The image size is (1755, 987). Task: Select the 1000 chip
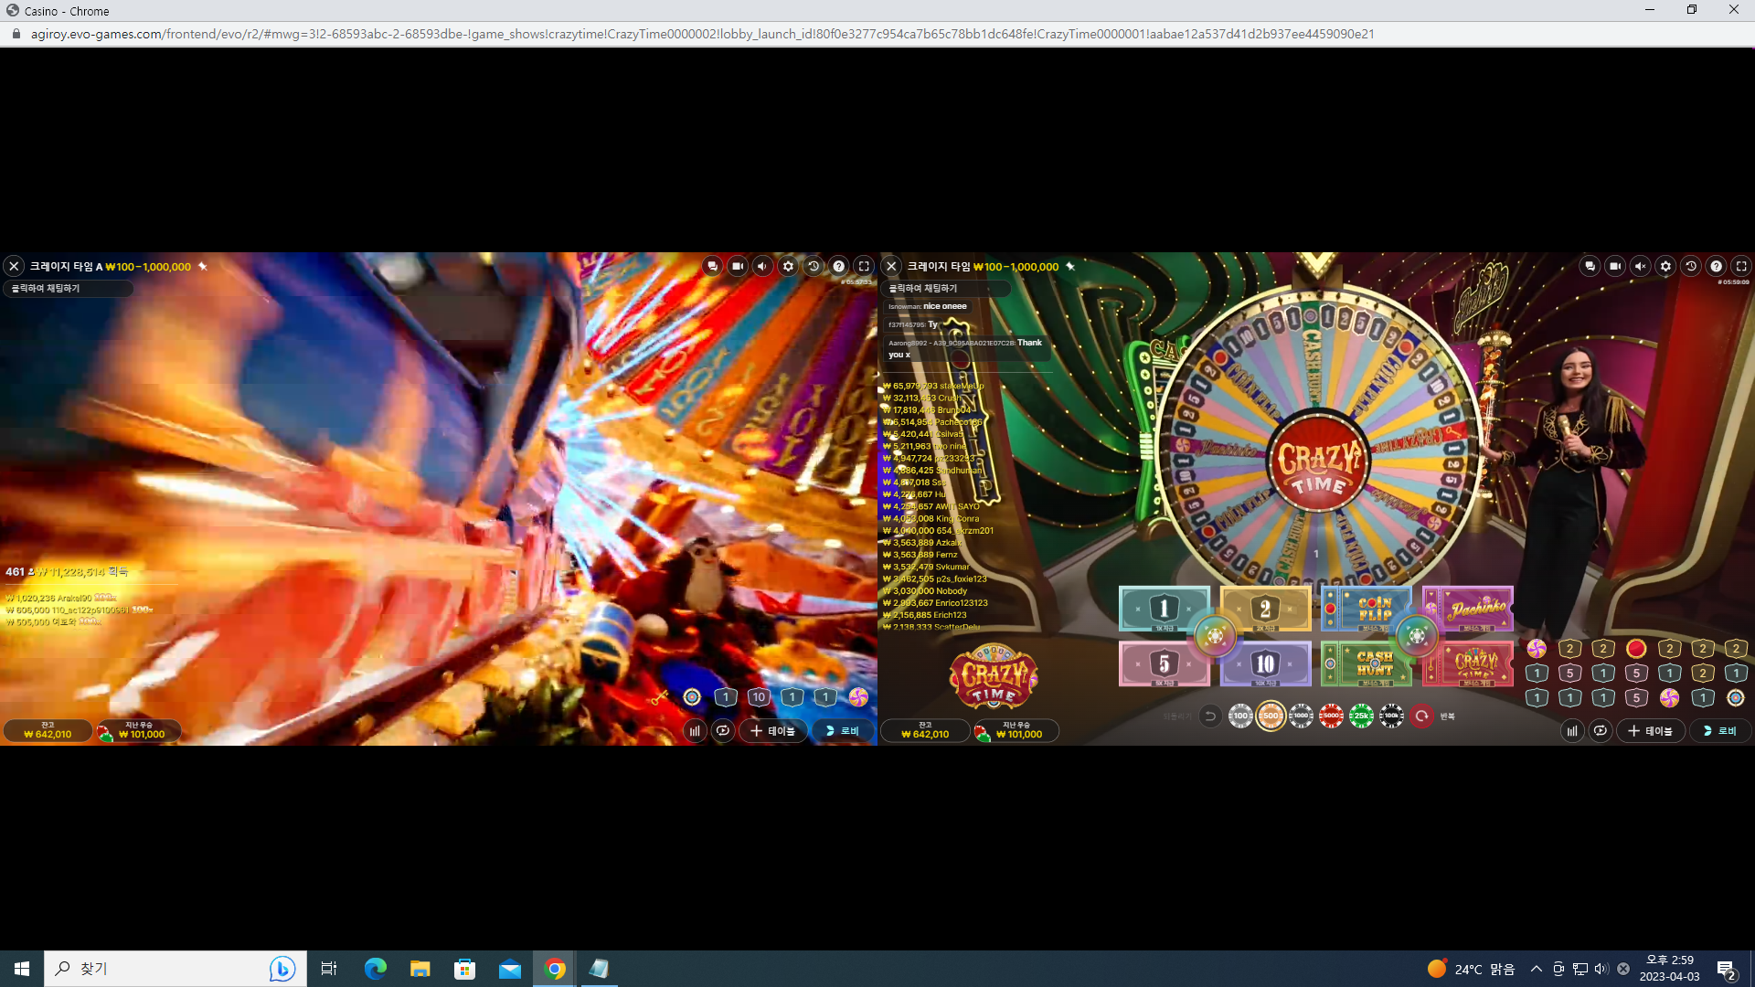point(1301,716)
